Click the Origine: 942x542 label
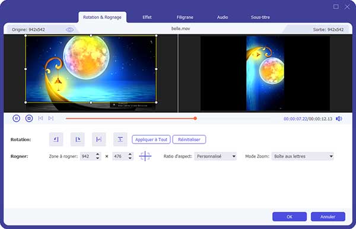Viewport: 356px width, 229px height. tap(28, 30)
